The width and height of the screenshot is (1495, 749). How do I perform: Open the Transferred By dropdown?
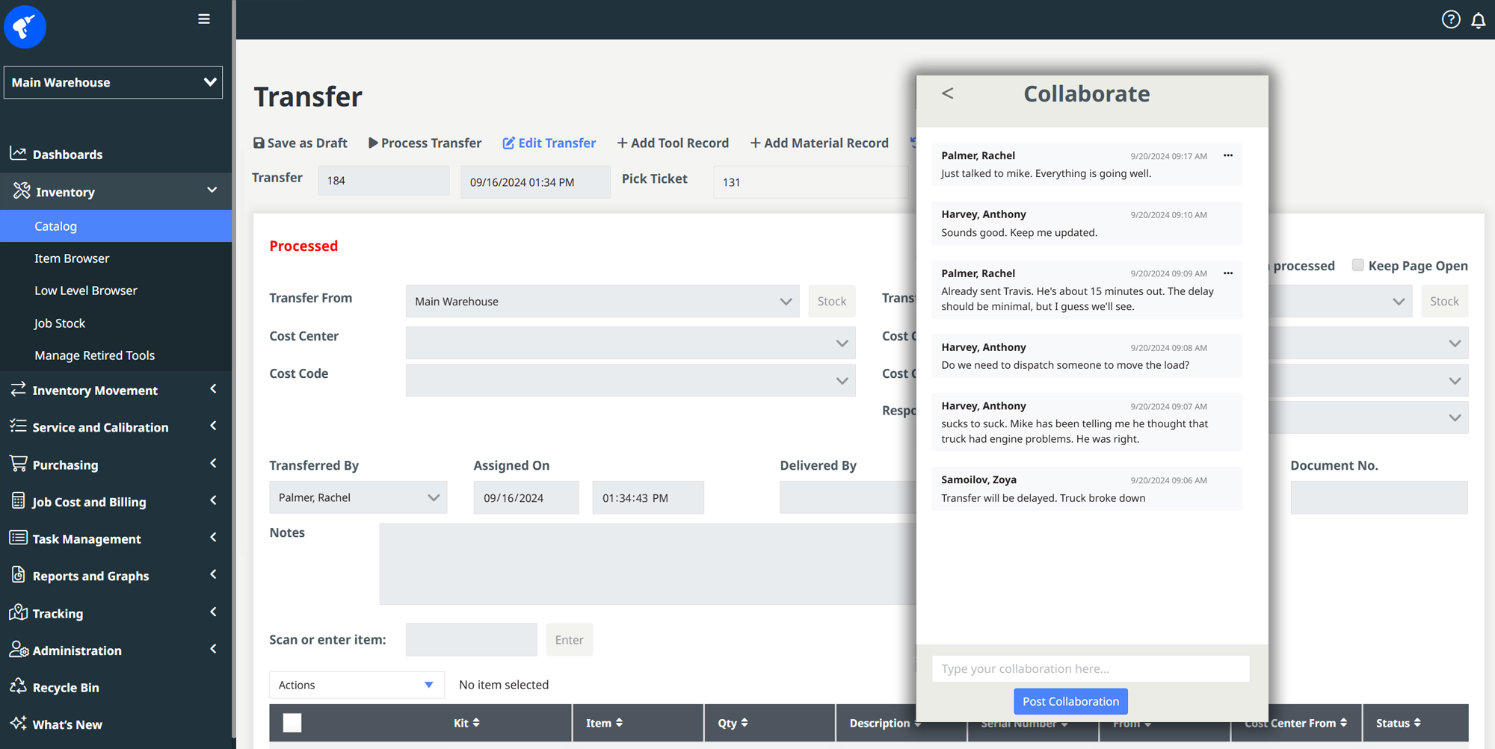[357, 497]
